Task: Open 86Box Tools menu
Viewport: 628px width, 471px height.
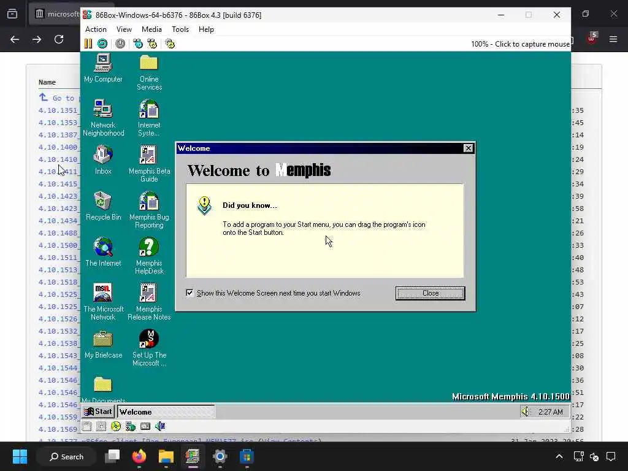Action: [x=180, y=29]
